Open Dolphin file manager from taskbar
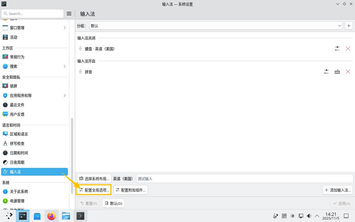The height and width of the screenshot is (222, 355). point(66,216)
